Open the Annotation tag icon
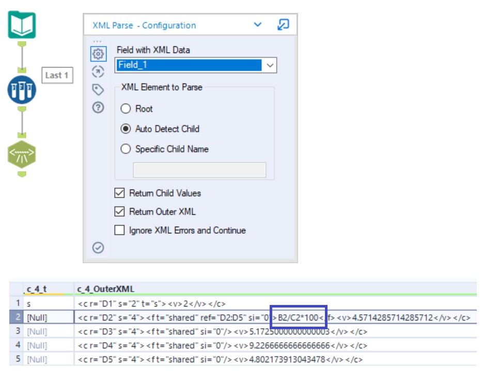The width and height of the screenshot is (483, 371). pos(98,89)
